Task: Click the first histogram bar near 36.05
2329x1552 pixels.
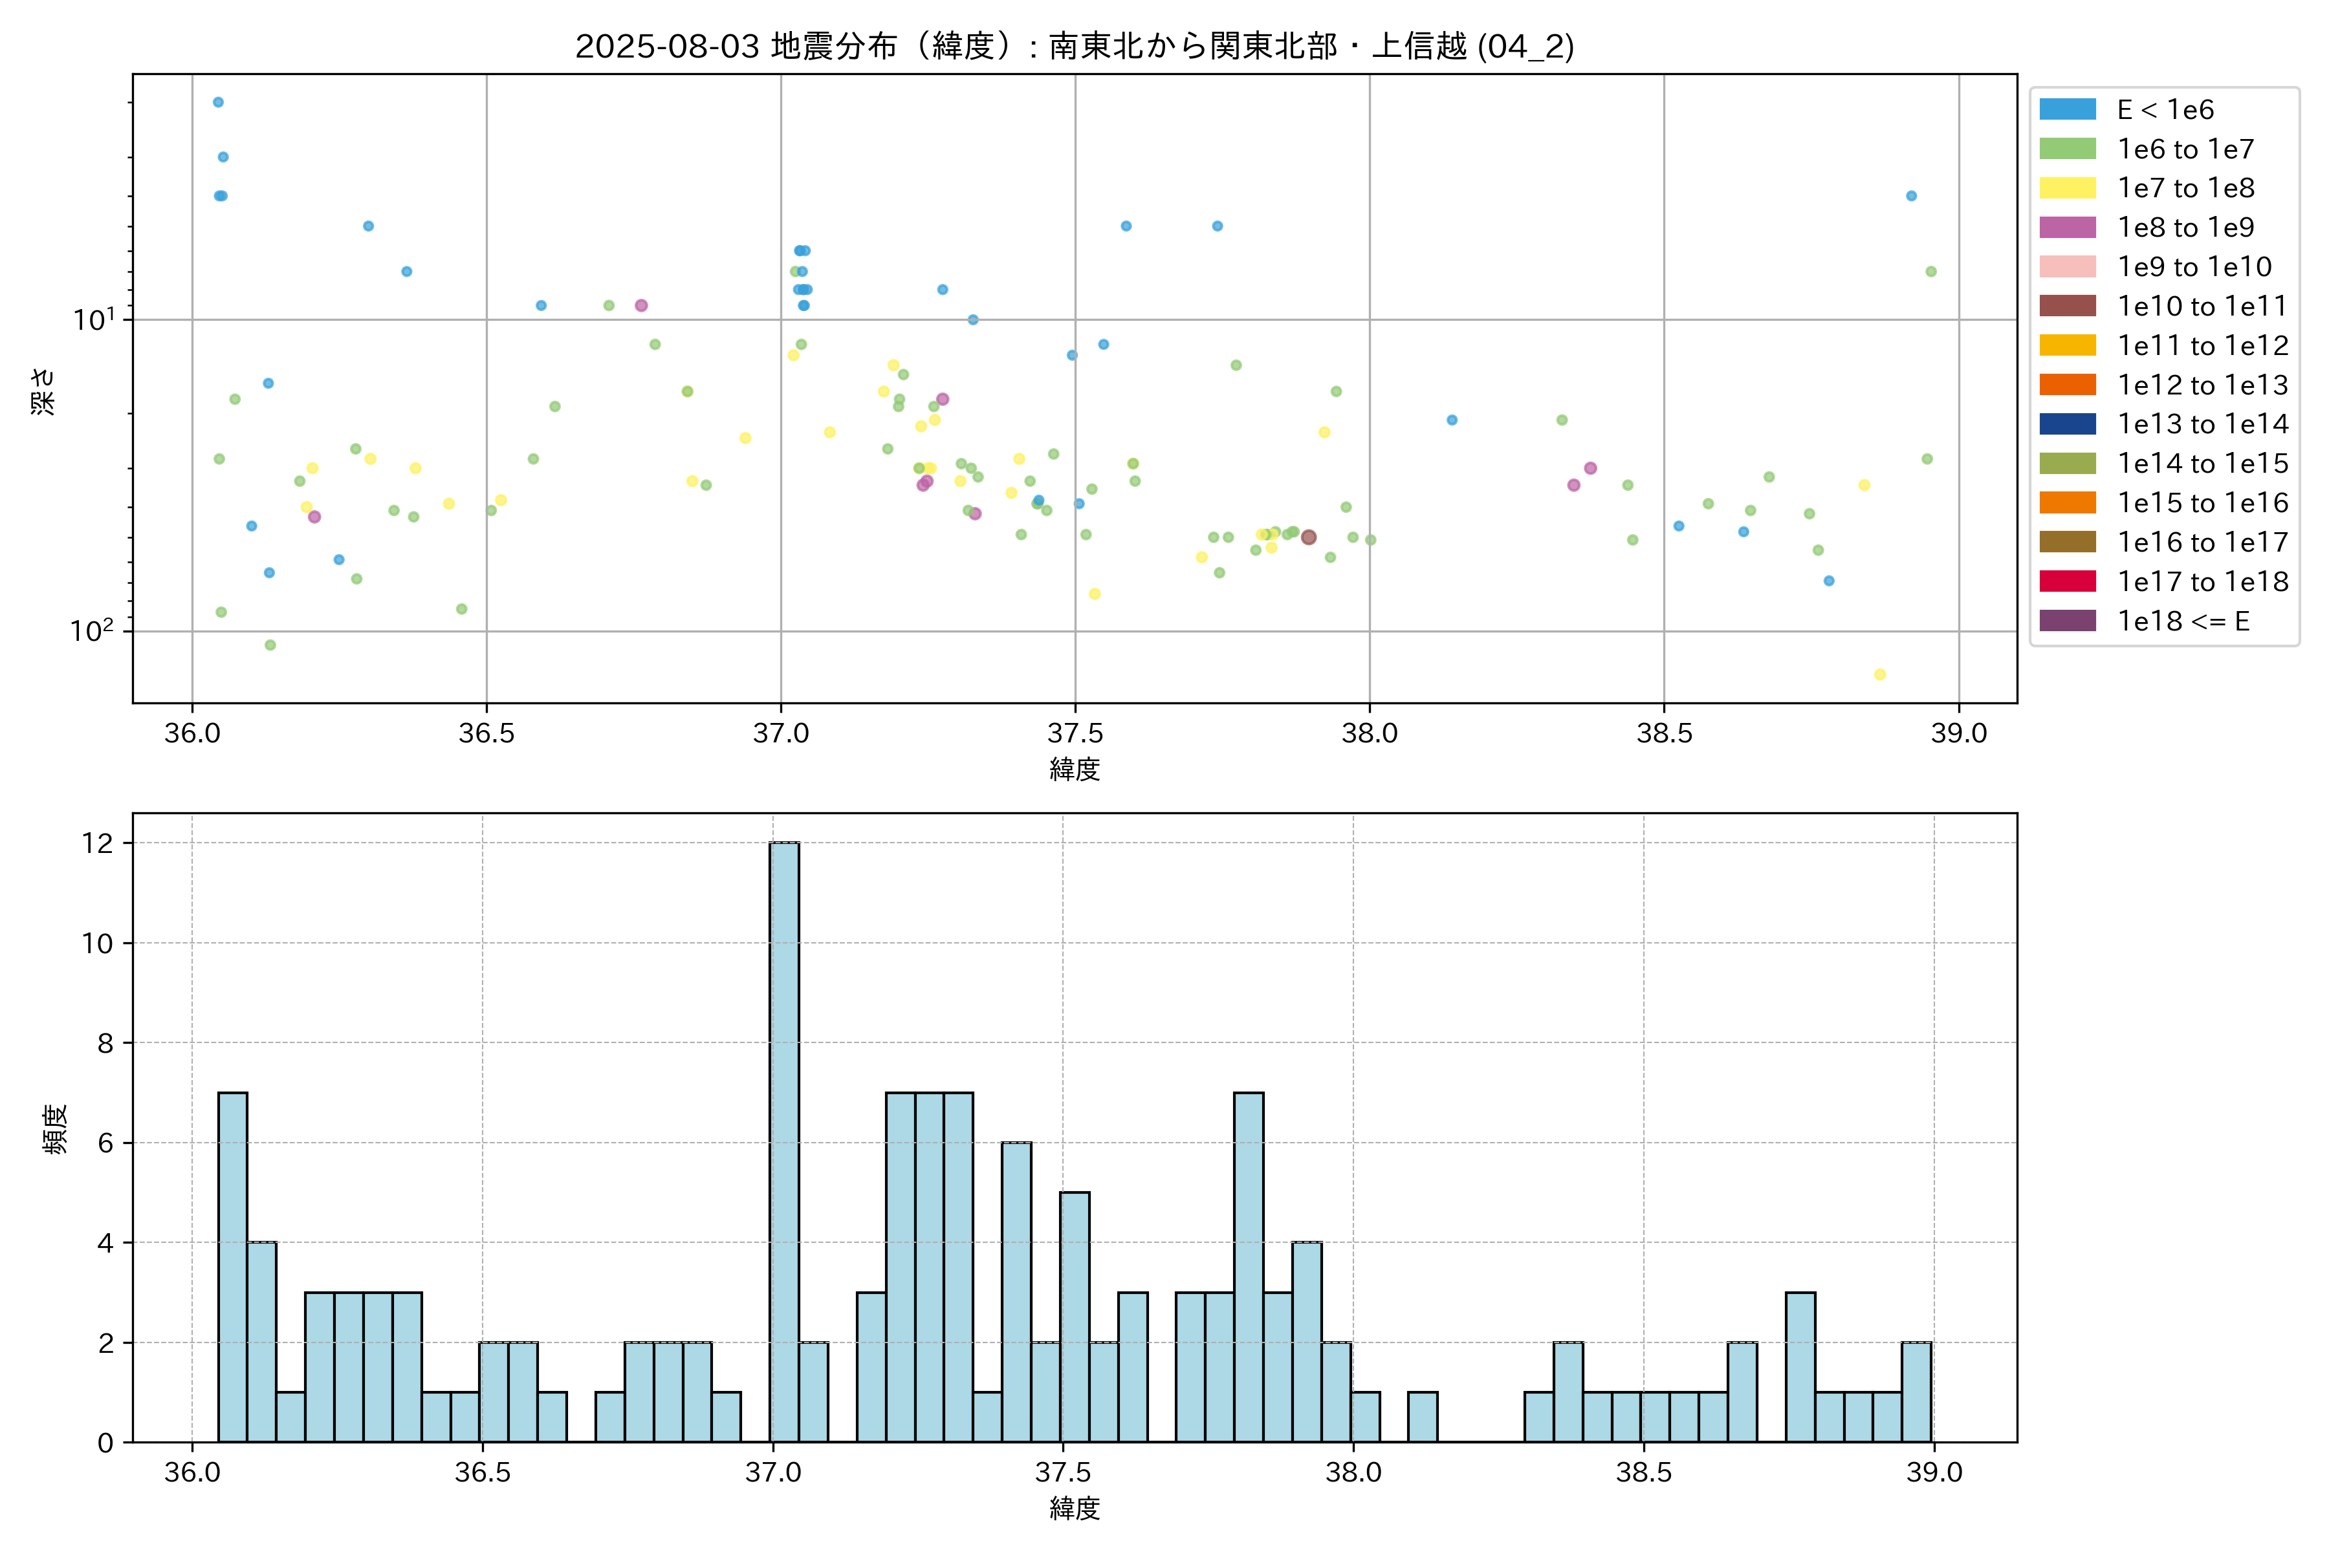Action: click(x=233, y=1267)
